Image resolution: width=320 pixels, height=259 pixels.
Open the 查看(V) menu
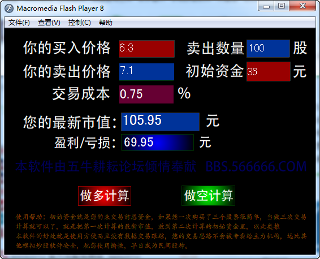point(49,23)
